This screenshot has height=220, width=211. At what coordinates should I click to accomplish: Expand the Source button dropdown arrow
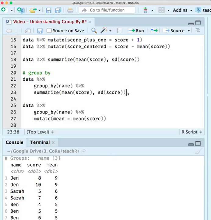(189, 31)
